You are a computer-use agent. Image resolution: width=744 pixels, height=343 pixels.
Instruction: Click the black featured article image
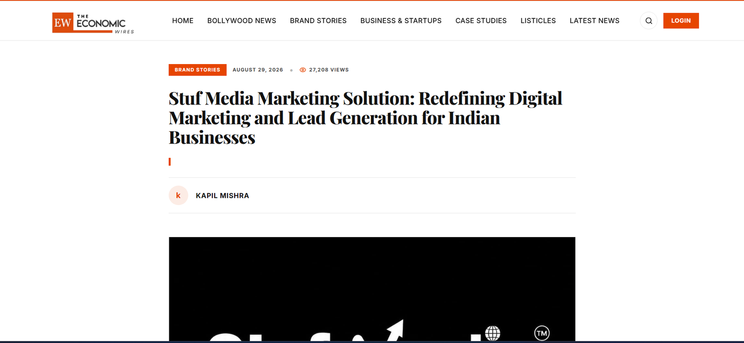(372, 289)
